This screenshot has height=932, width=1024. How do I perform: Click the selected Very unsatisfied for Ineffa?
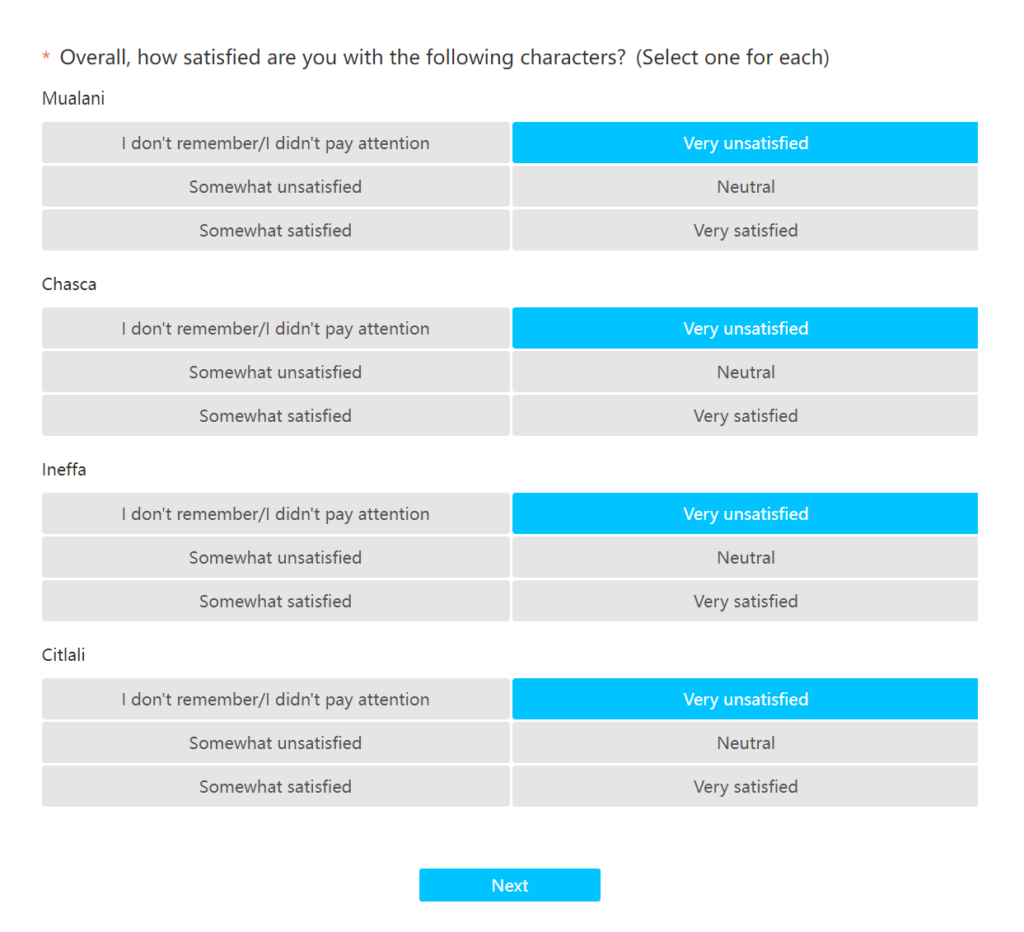click(x=745, y=513)
